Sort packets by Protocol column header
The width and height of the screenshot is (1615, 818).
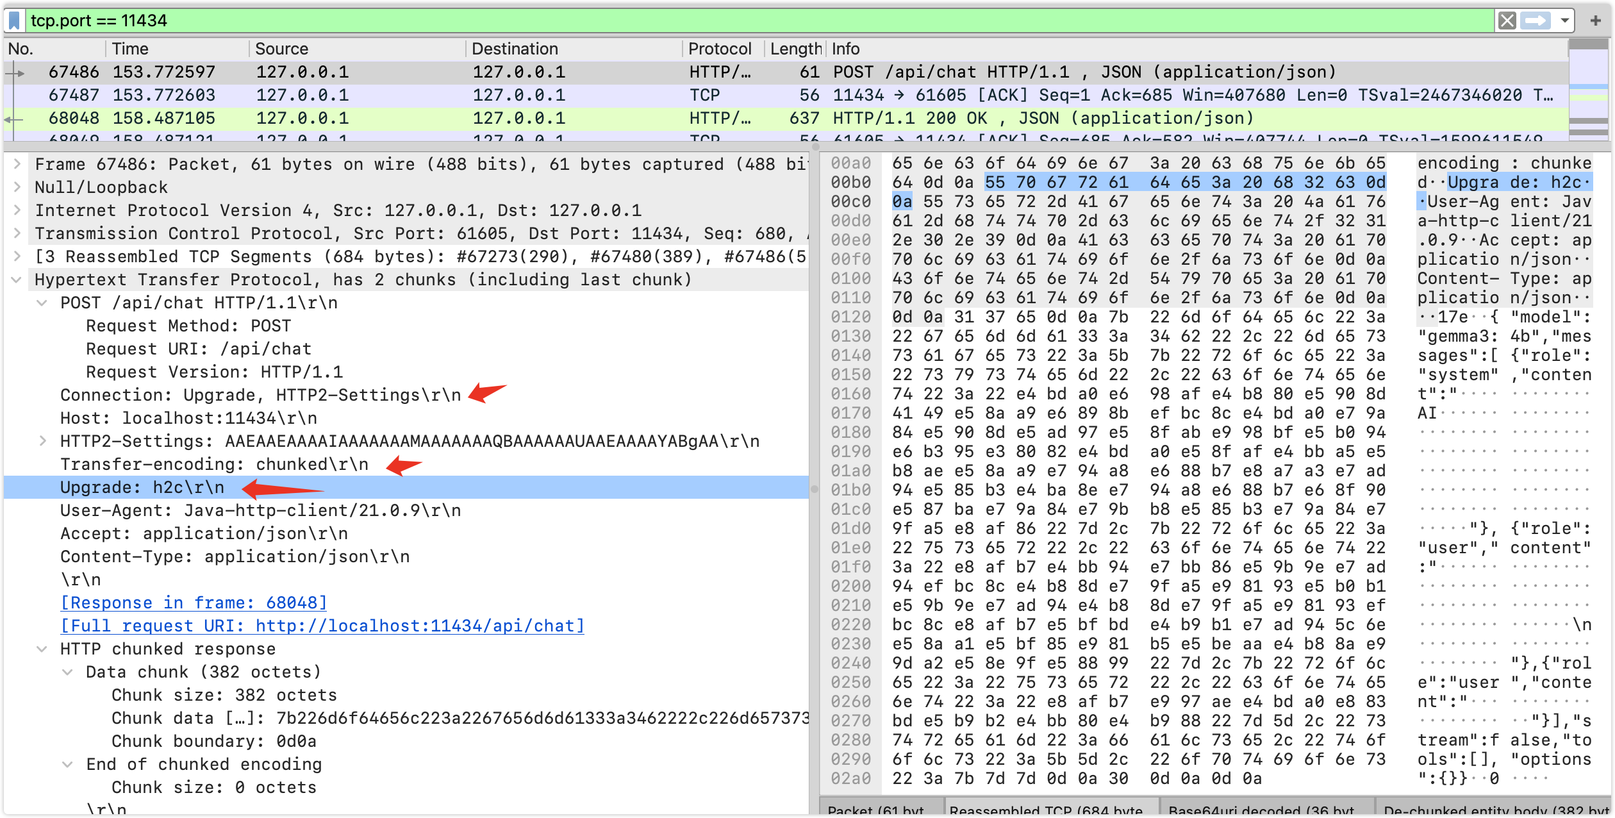(x=719, y=49)
